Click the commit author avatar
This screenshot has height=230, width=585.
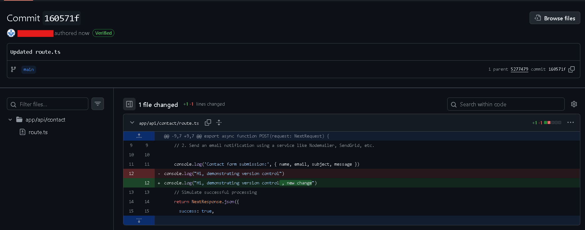click(x=11, y=33)
